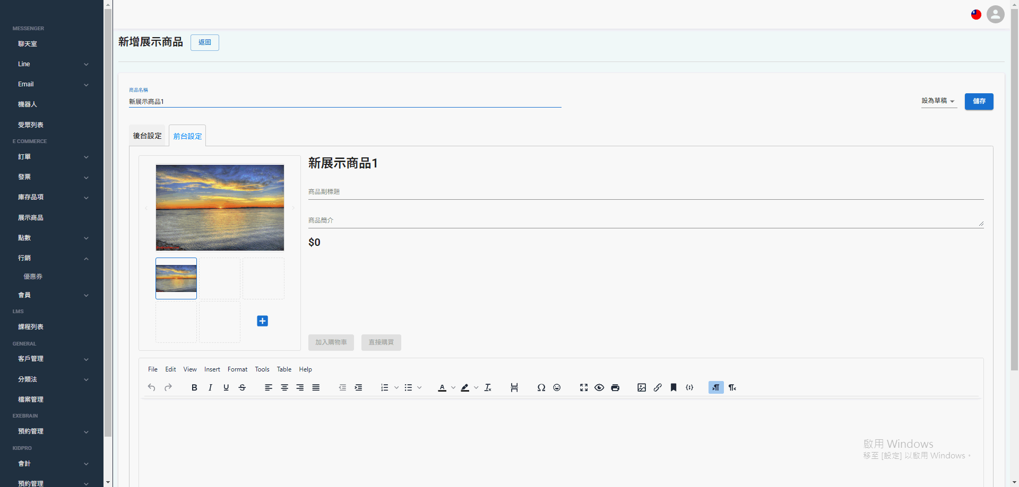Image resolution: width=1019 pixels, height=487 pixels.
Task: Toggle left-to-right text direction
Action: coord(716,387)
